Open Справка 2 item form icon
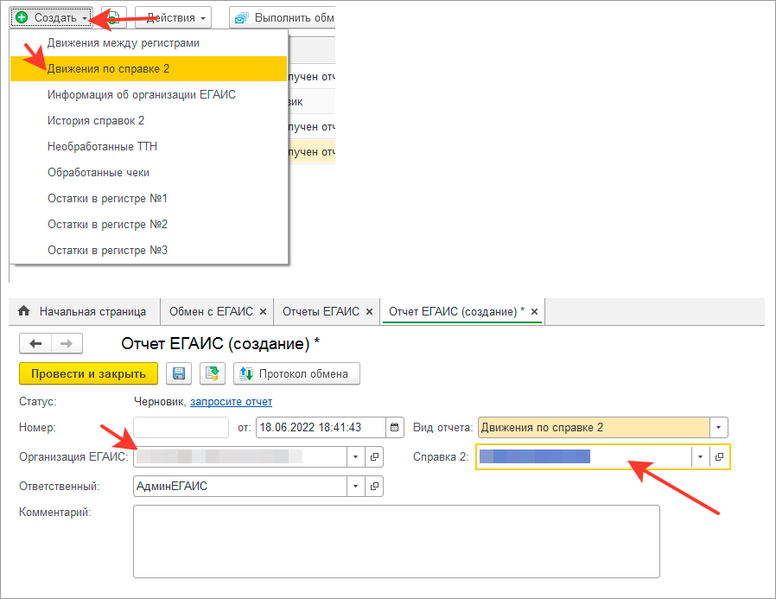This screenshot has width=776, height=599. pos(719,456)
